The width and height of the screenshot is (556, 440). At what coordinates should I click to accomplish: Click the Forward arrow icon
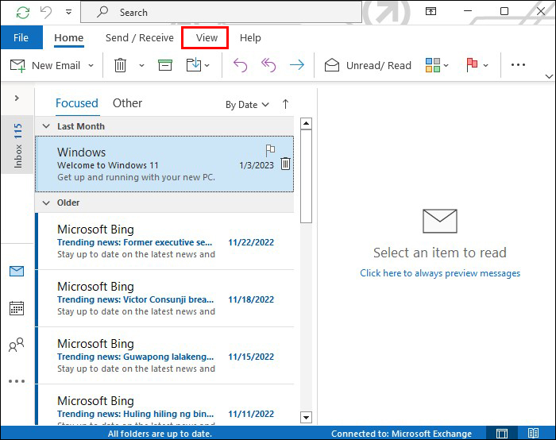[297, 65]
